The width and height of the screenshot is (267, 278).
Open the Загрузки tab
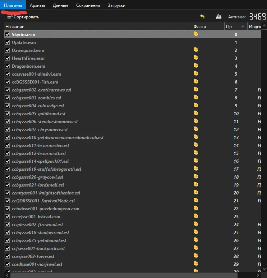(x=116, y=5)
